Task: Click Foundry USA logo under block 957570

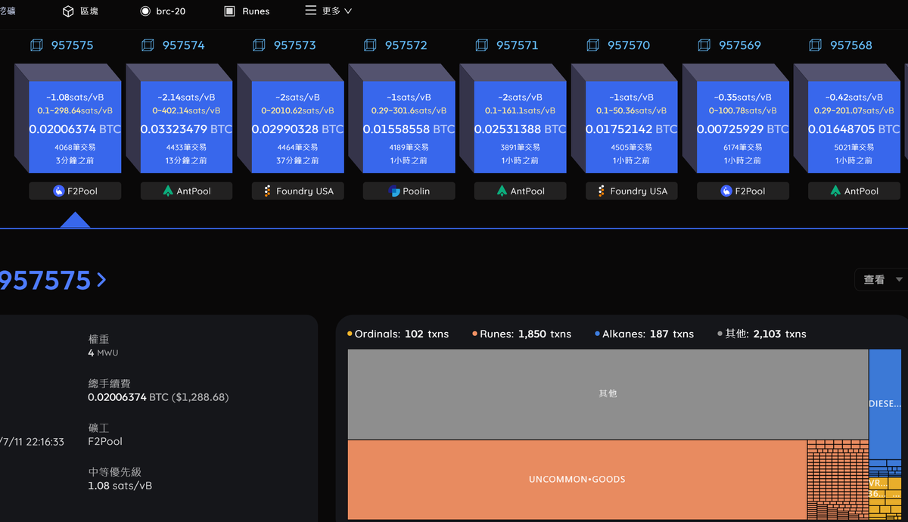Action: point(601,191)
